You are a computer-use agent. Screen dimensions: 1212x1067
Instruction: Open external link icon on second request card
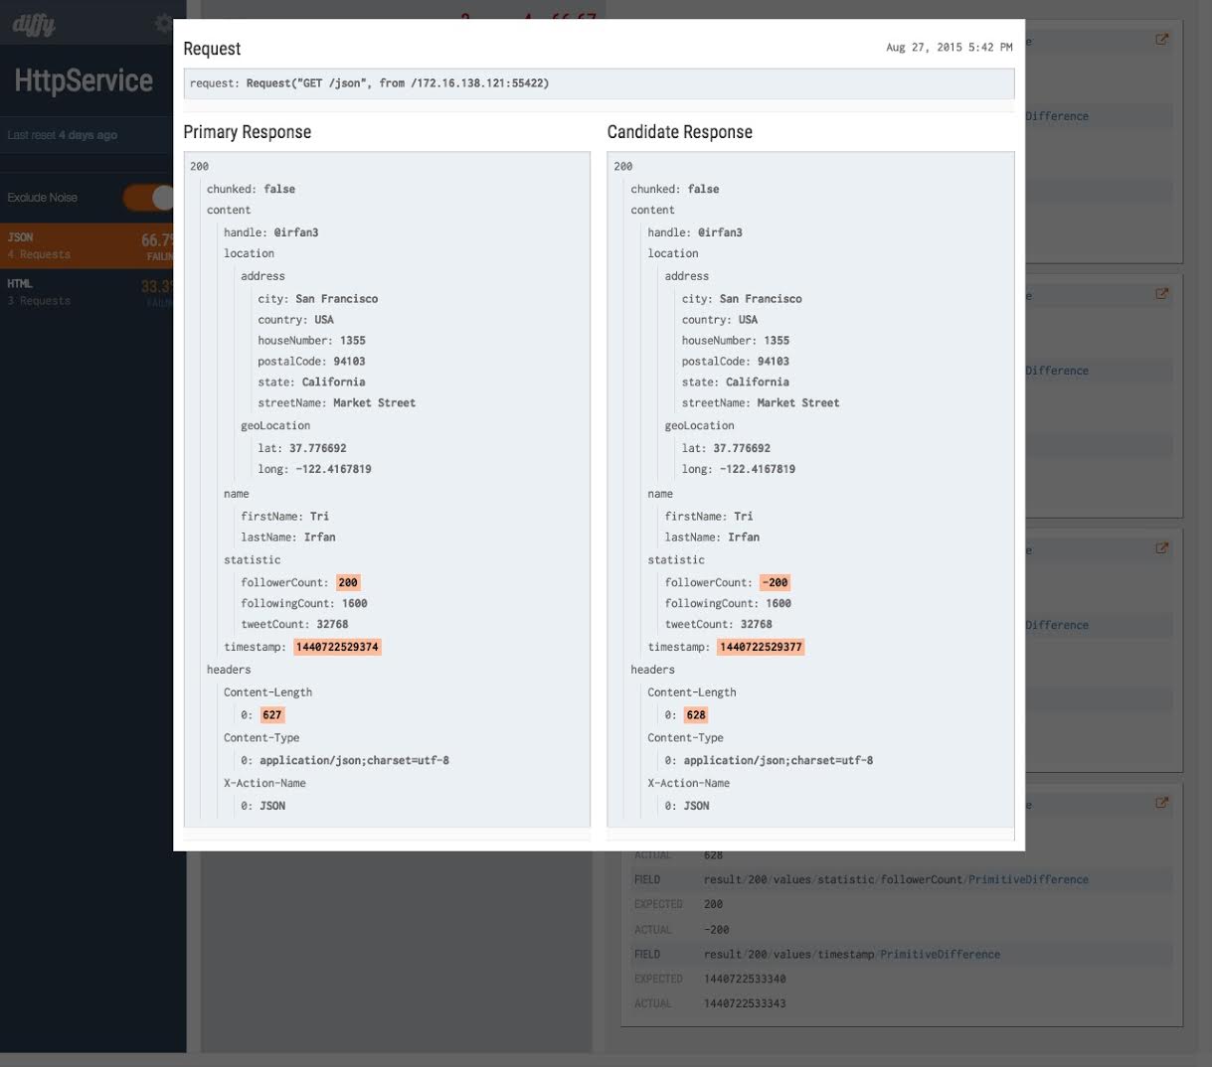[x=1161, y=294]
